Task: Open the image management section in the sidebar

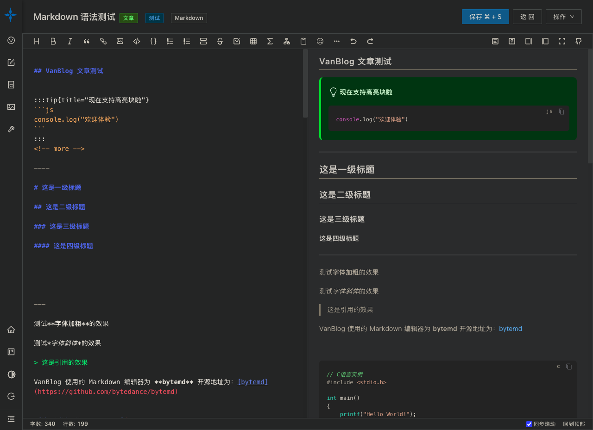Action: tap(11, 107)
